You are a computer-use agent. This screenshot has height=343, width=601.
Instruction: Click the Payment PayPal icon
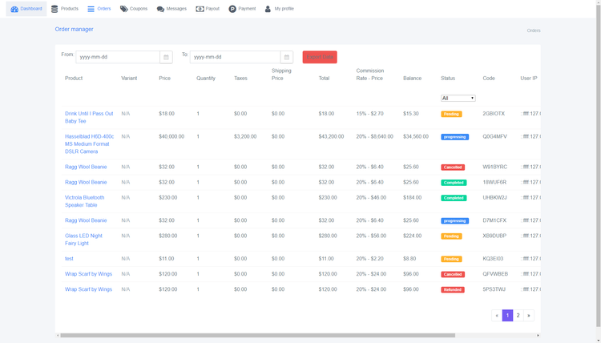(232, 9)
